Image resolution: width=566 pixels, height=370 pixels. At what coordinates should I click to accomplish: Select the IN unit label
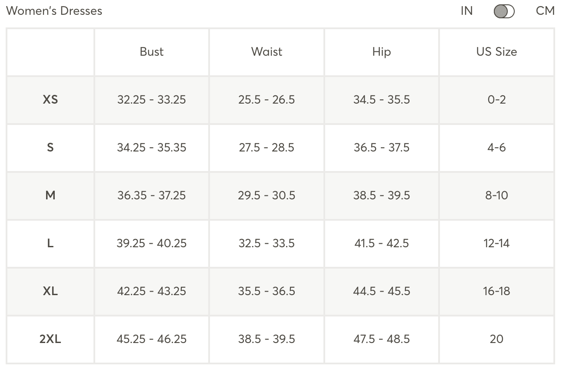(466, 11)
